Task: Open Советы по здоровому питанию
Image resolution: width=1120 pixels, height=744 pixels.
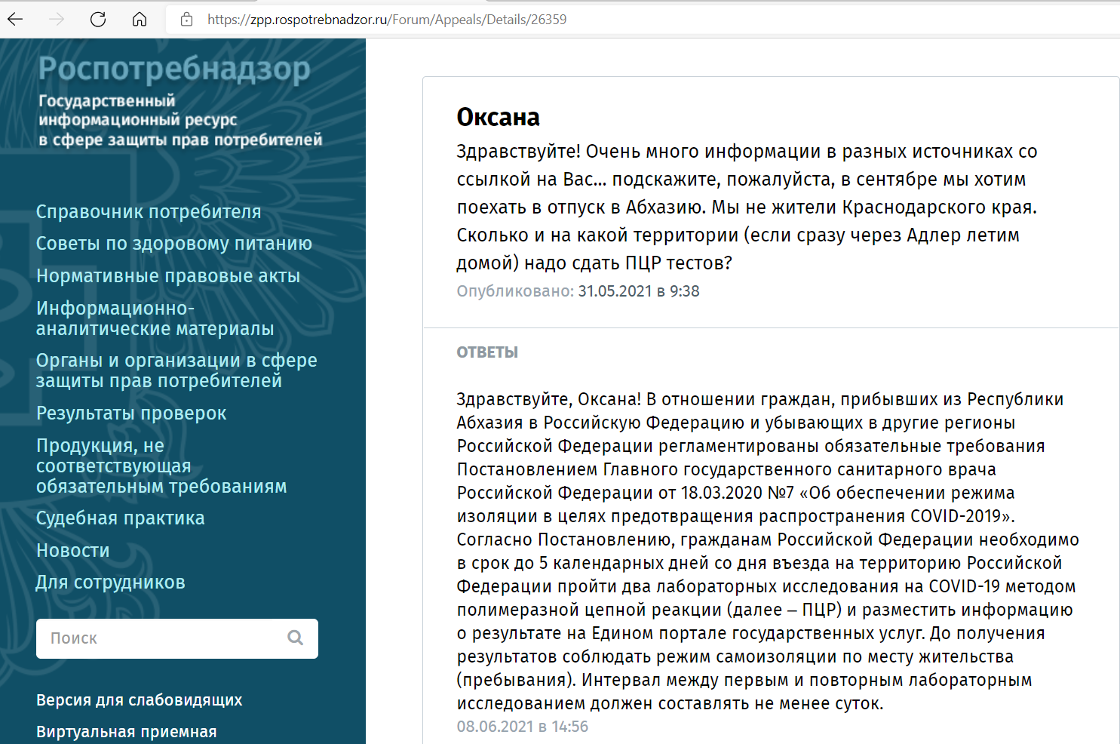Action: pos(174,244)
